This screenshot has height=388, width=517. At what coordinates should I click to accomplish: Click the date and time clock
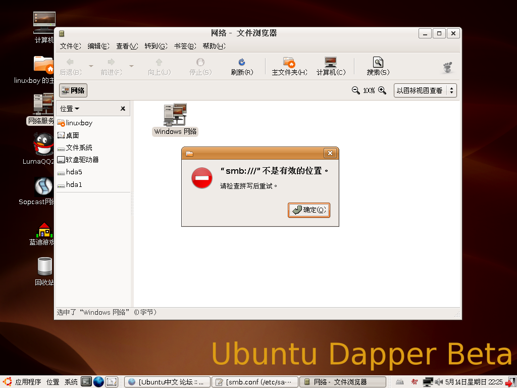[x=474, y=382]
